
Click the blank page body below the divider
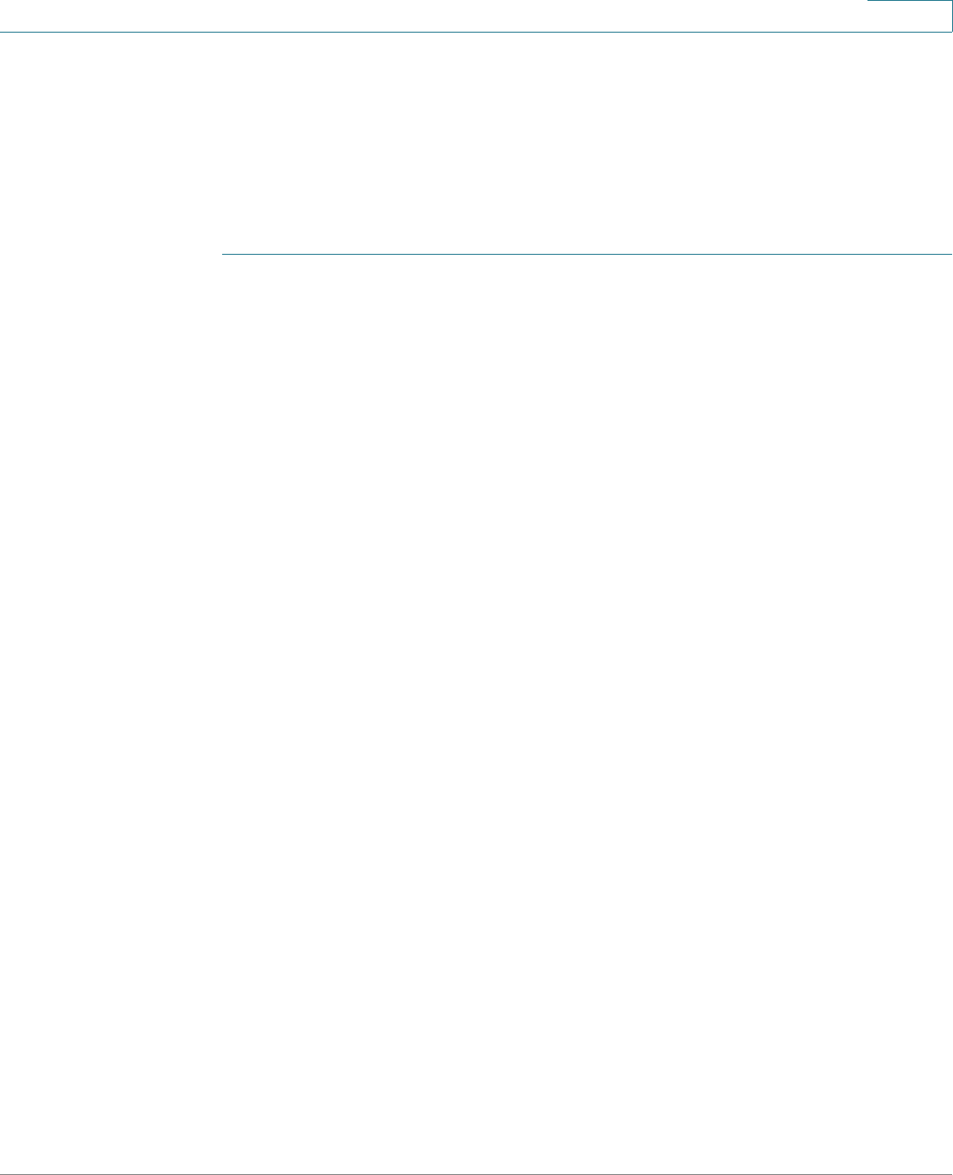click(x=587, y=705)
